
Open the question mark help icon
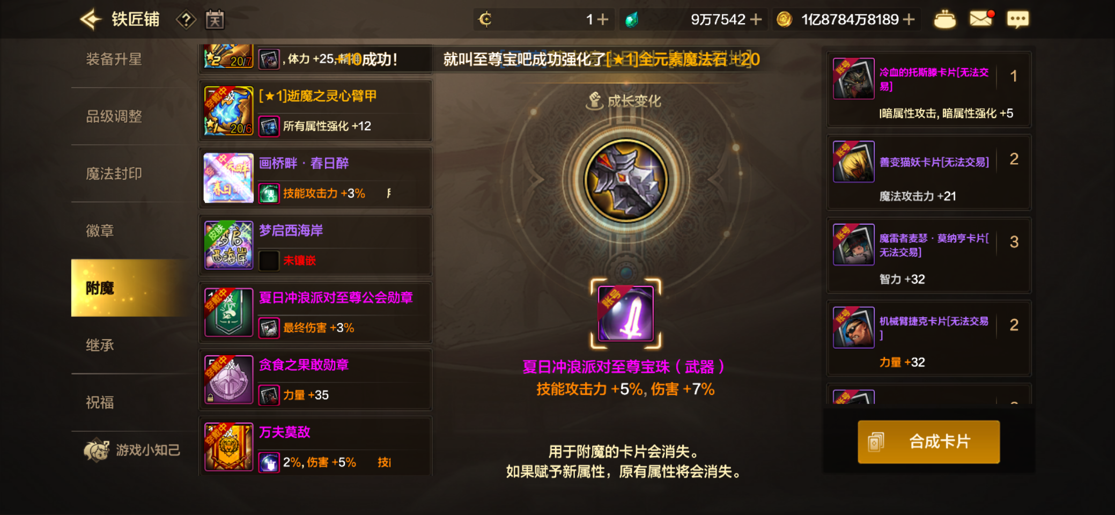pos(186,20)
